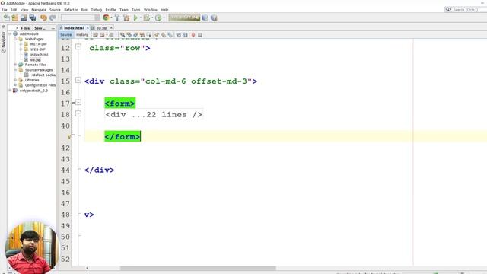Image resolution: width=487 pixels, height=274 pixels.
Task: Toggle Highlight Search in editor toolbar
Action: (x=142, y=35)
